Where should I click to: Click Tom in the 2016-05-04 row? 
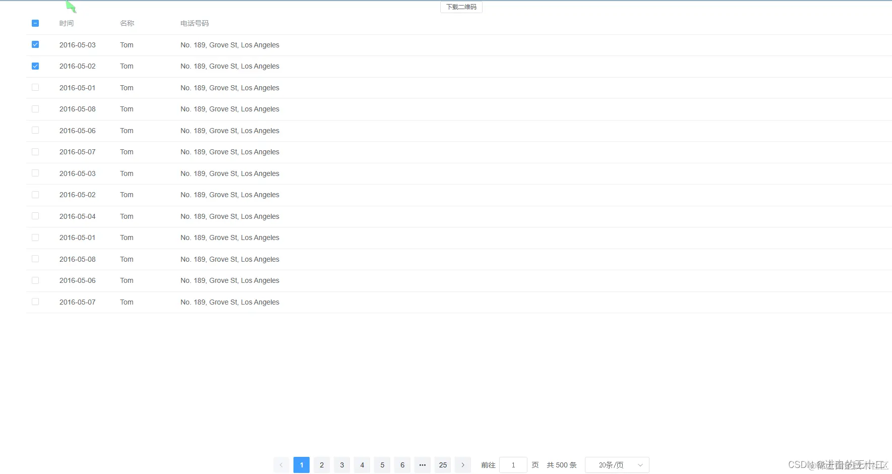127,216
